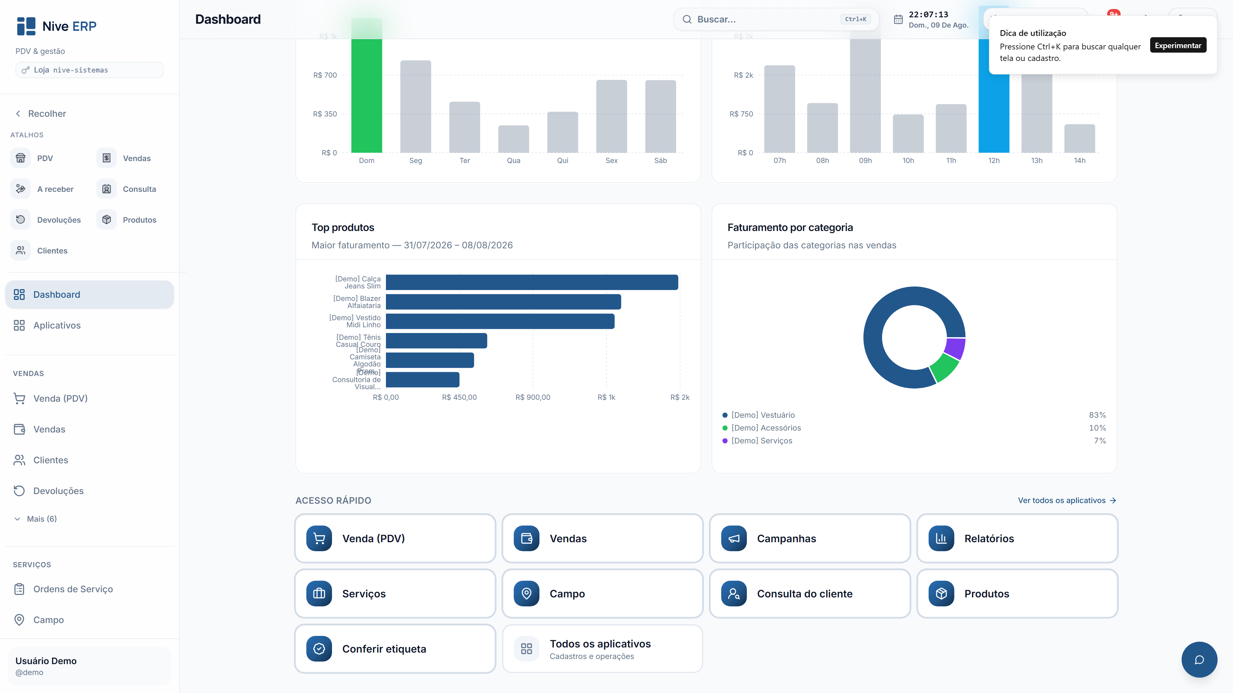Viewport: 1233px width, 693px height.
Task: Open the Vendas shortcut icon
Action: [x=106, y=158]
